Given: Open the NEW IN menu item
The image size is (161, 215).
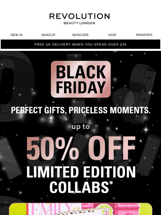Looking at the screenshot, I should [17, 35].
